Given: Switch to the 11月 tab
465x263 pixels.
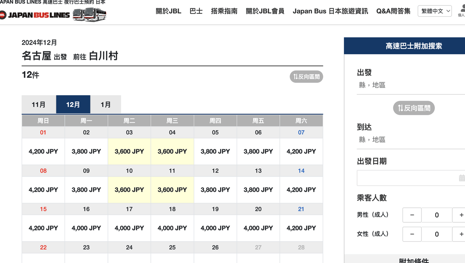Looking at the screenshot, I should pos(39,105).
